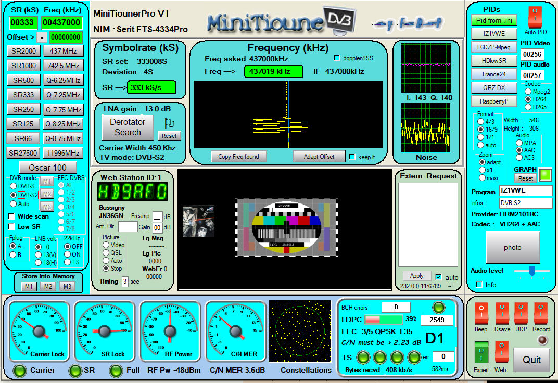This screenshot has width=558, height=383.
Task: Click the LDPC progress bar
Action: coord(383,320)
